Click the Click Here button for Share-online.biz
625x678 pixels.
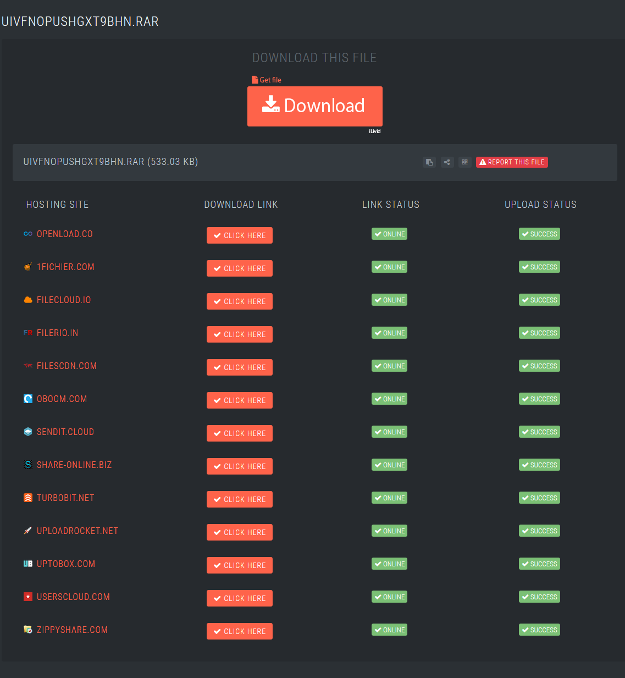point(240,466)
